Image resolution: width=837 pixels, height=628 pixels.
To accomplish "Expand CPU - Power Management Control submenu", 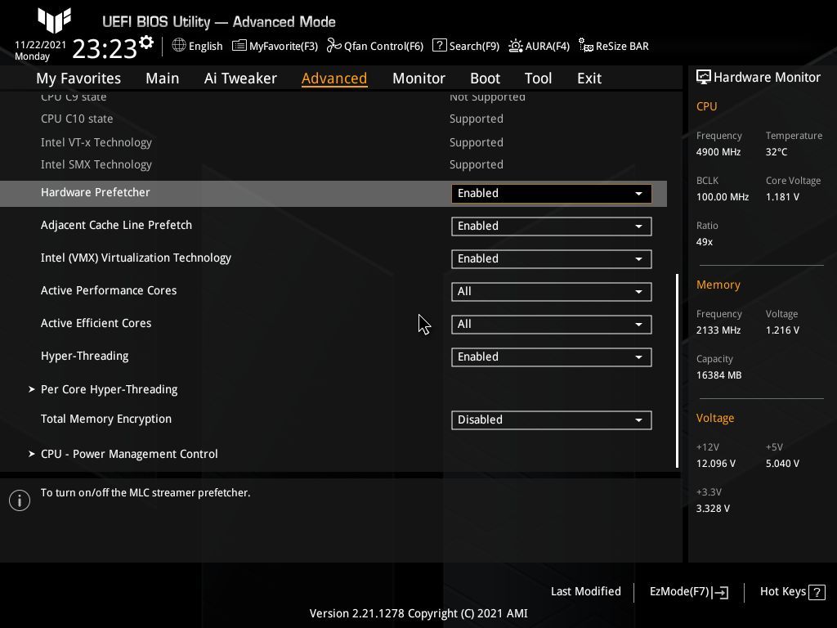I will coord(123,454).
